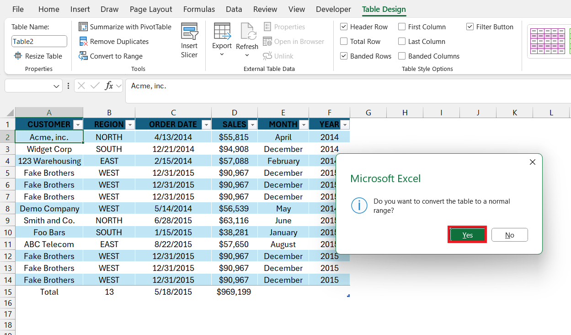
Task: Confirm conversion by clicking Yes
Action: (x=467, y=235)
